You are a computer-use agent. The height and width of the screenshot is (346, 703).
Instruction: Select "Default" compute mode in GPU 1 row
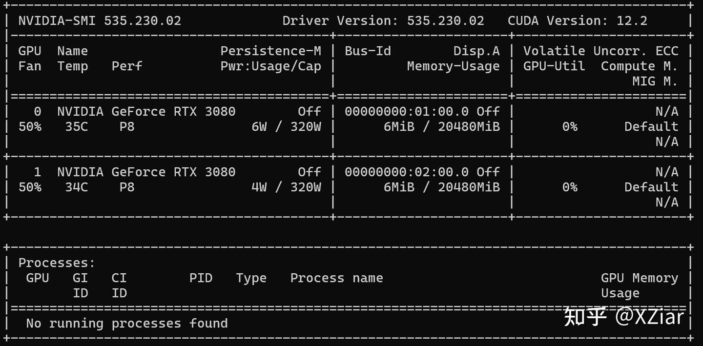(651, 187)
